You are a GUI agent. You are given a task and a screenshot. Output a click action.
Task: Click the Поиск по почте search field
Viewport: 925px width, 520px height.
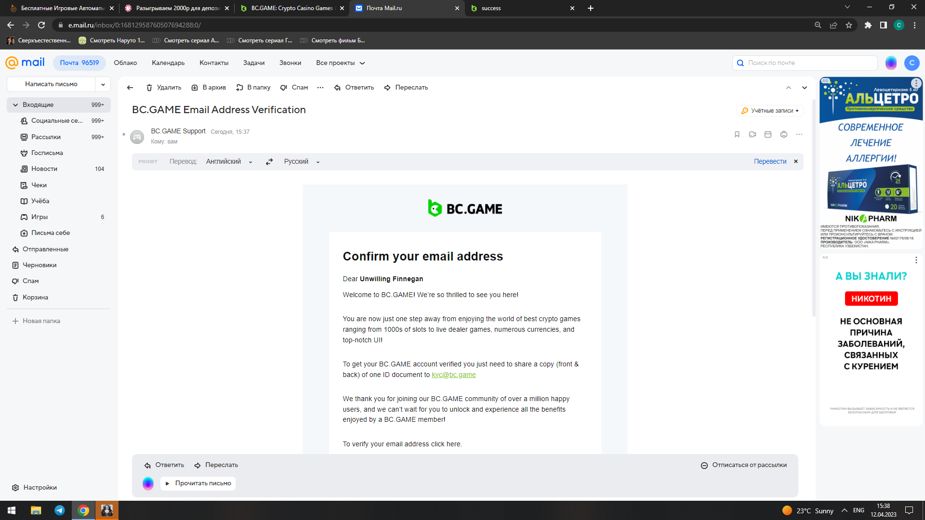click(x=809, y=63)
